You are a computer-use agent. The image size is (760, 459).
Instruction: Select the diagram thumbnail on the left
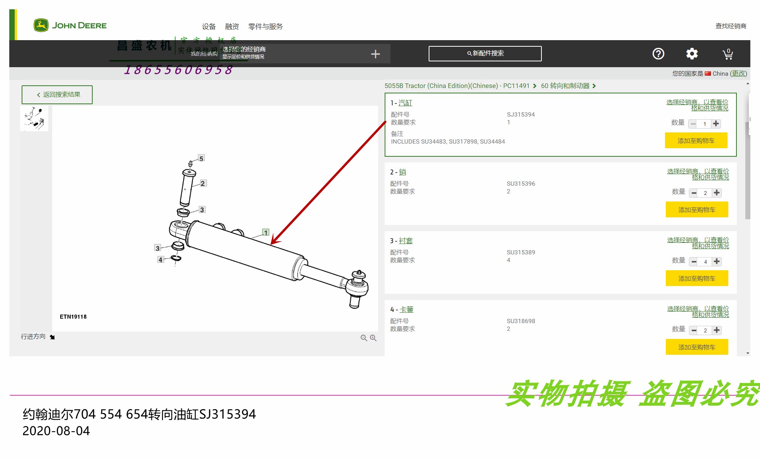(x=34, y=119)
